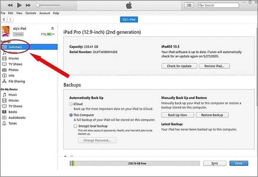Click the Back Up Now button
This screenshot has height=177, width=258.
click(178, 115)
